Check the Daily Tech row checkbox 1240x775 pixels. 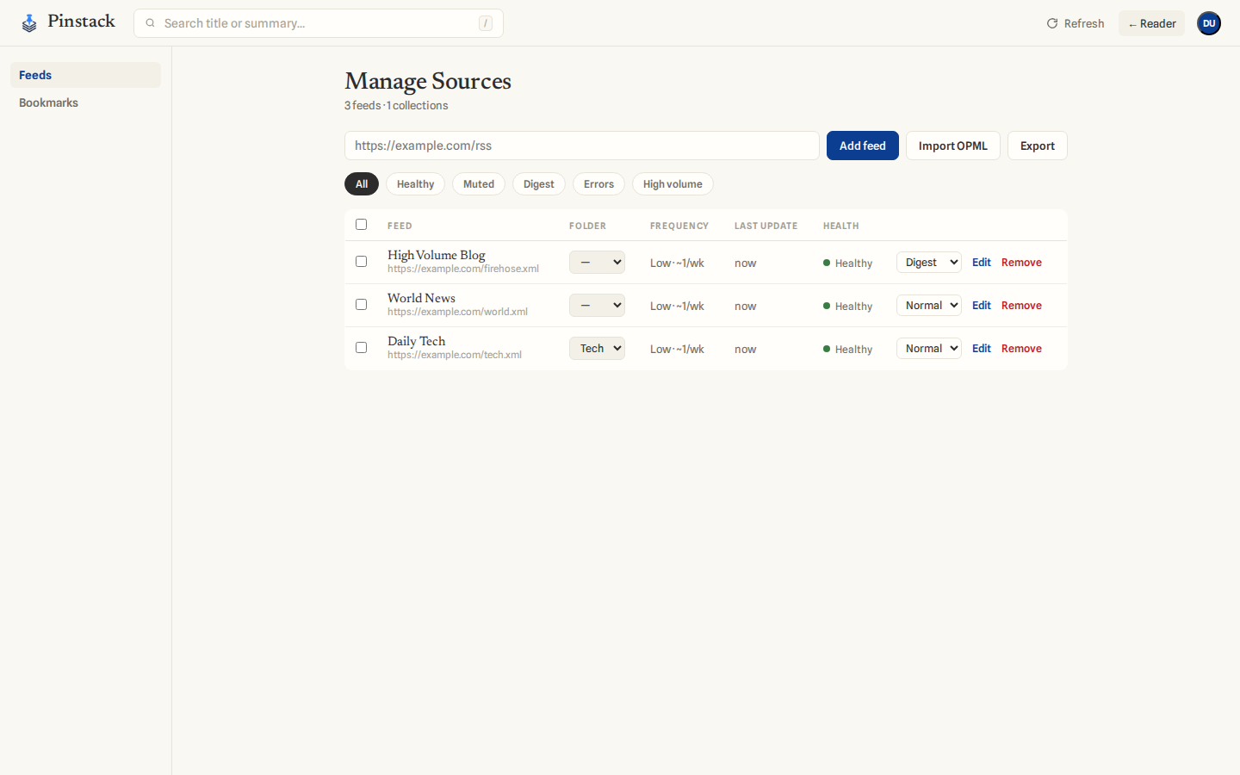[x=361, y=348]
